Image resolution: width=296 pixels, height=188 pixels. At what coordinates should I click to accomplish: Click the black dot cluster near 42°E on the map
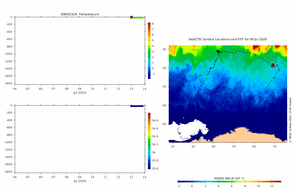[x=218, y=51]
